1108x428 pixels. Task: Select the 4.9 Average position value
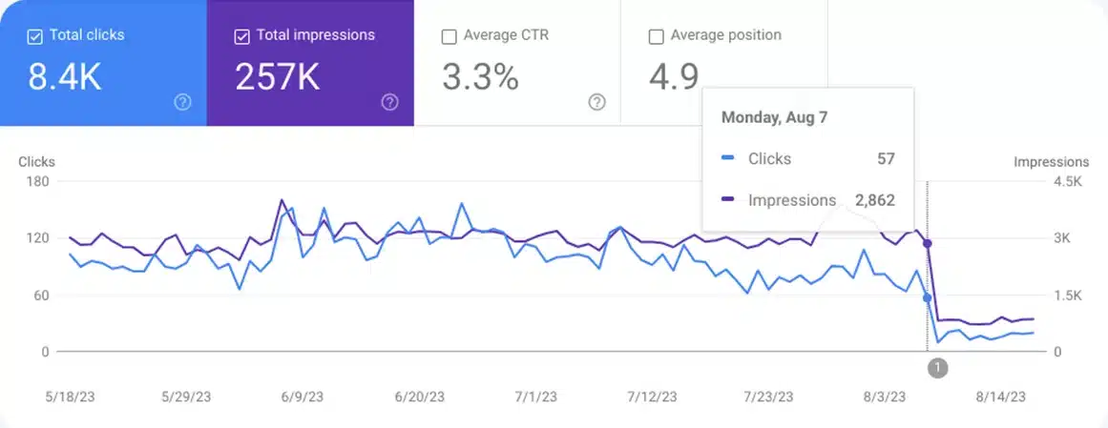(x=674, y=77)
